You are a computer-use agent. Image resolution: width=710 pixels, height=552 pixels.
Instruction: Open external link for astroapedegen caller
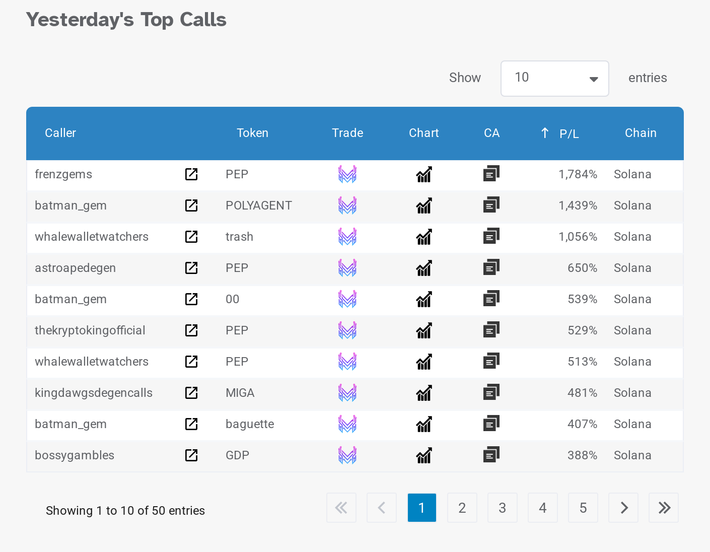click(191, 268)
